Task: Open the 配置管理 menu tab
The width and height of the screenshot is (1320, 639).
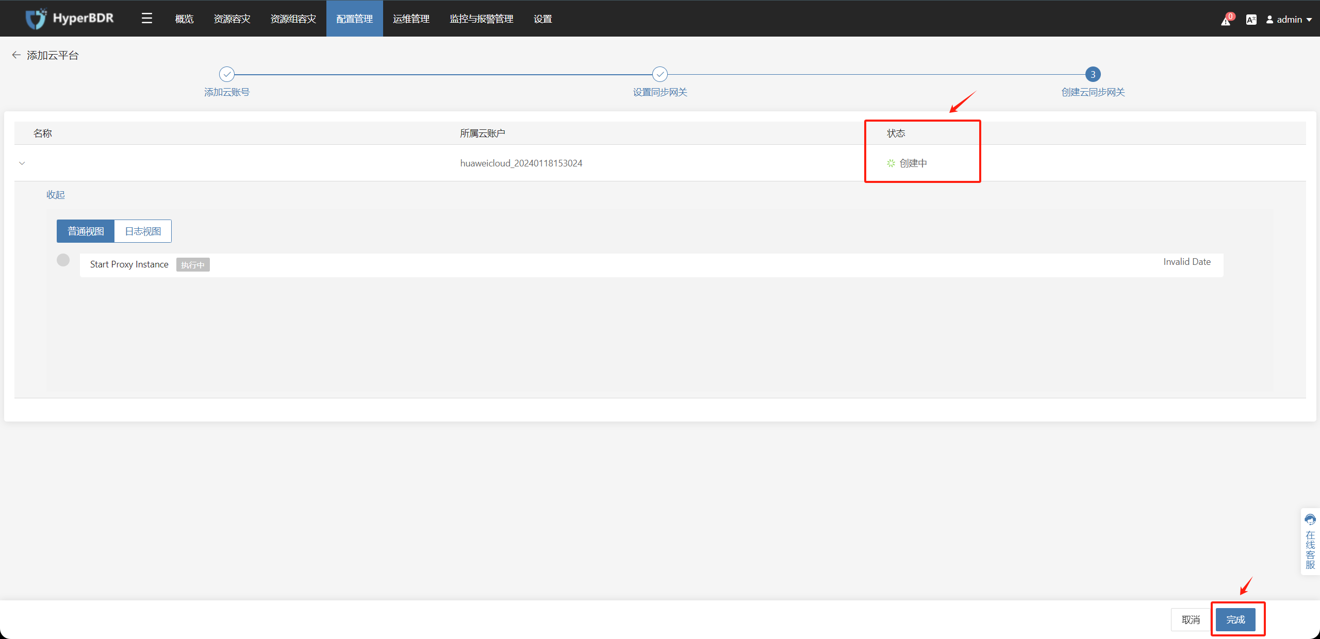Action: tap(354, 19)
